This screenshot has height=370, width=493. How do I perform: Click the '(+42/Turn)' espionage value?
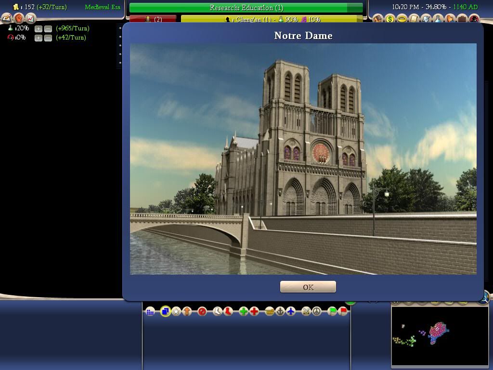click(71, 38)
